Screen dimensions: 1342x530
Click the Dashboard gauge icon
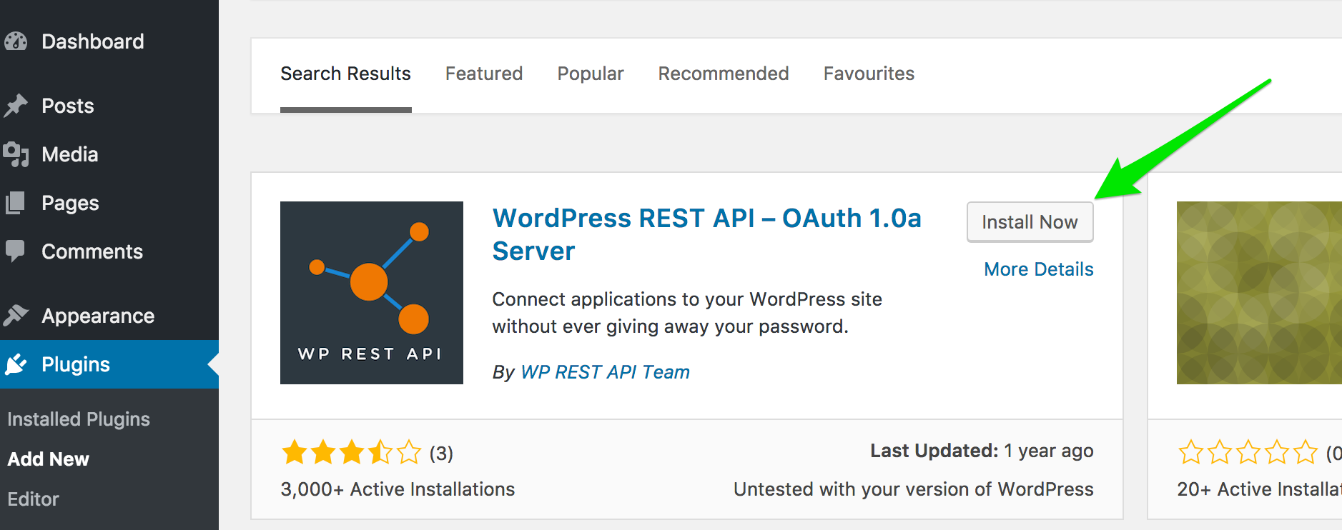[16, 41]
